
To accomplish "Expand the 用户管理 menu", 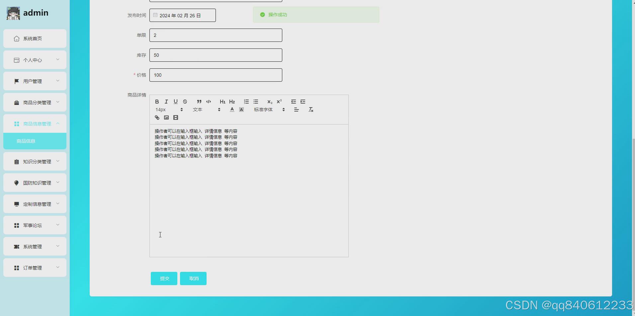I will click(x=35, y=81).
